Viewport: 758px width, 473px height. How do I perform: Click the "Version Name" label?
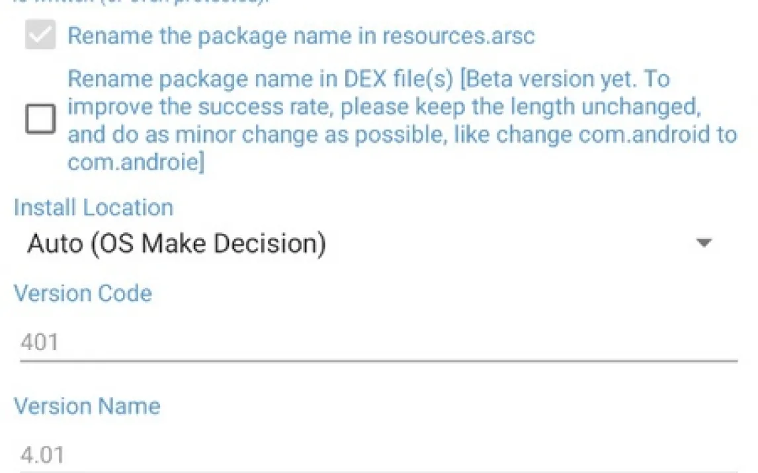(x=87, y=406)
